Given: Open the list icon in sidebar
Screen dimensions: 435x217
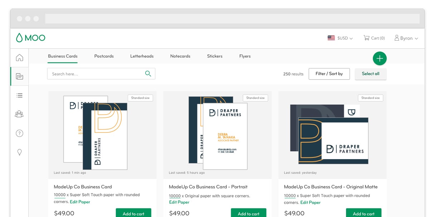Looking at the screenshot, I should point(19,95).
